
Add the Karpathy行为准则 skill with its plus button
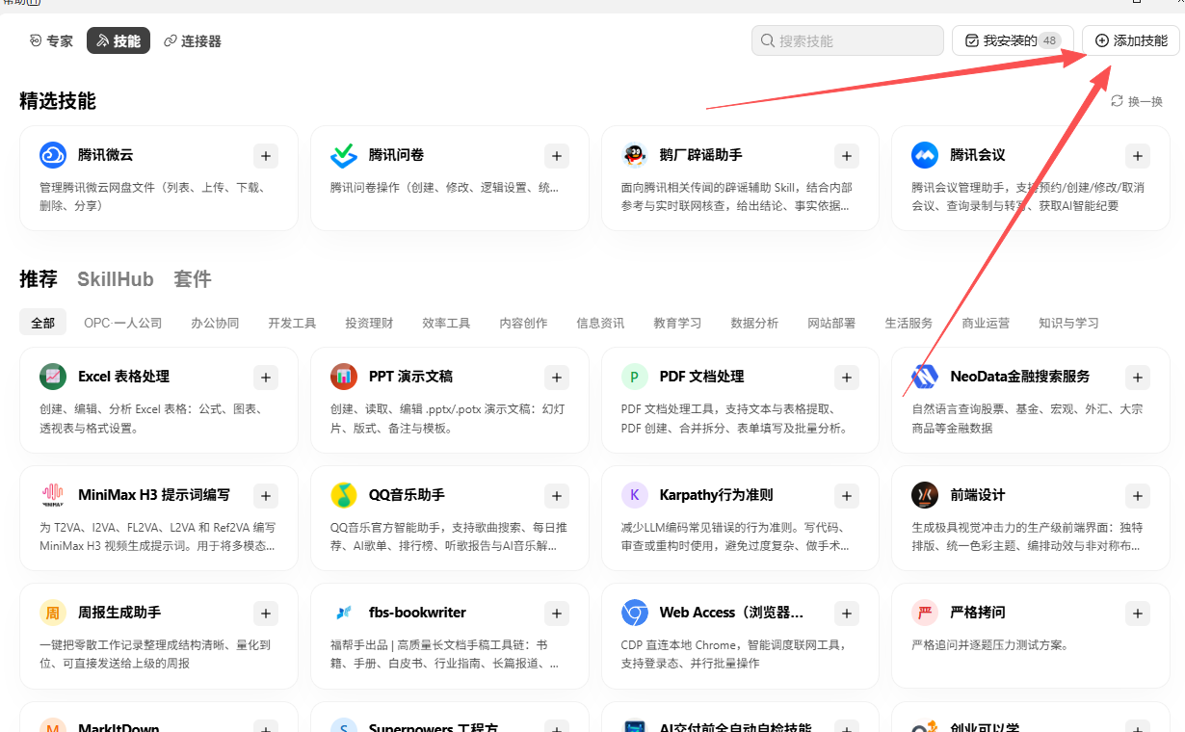point(847,495)
